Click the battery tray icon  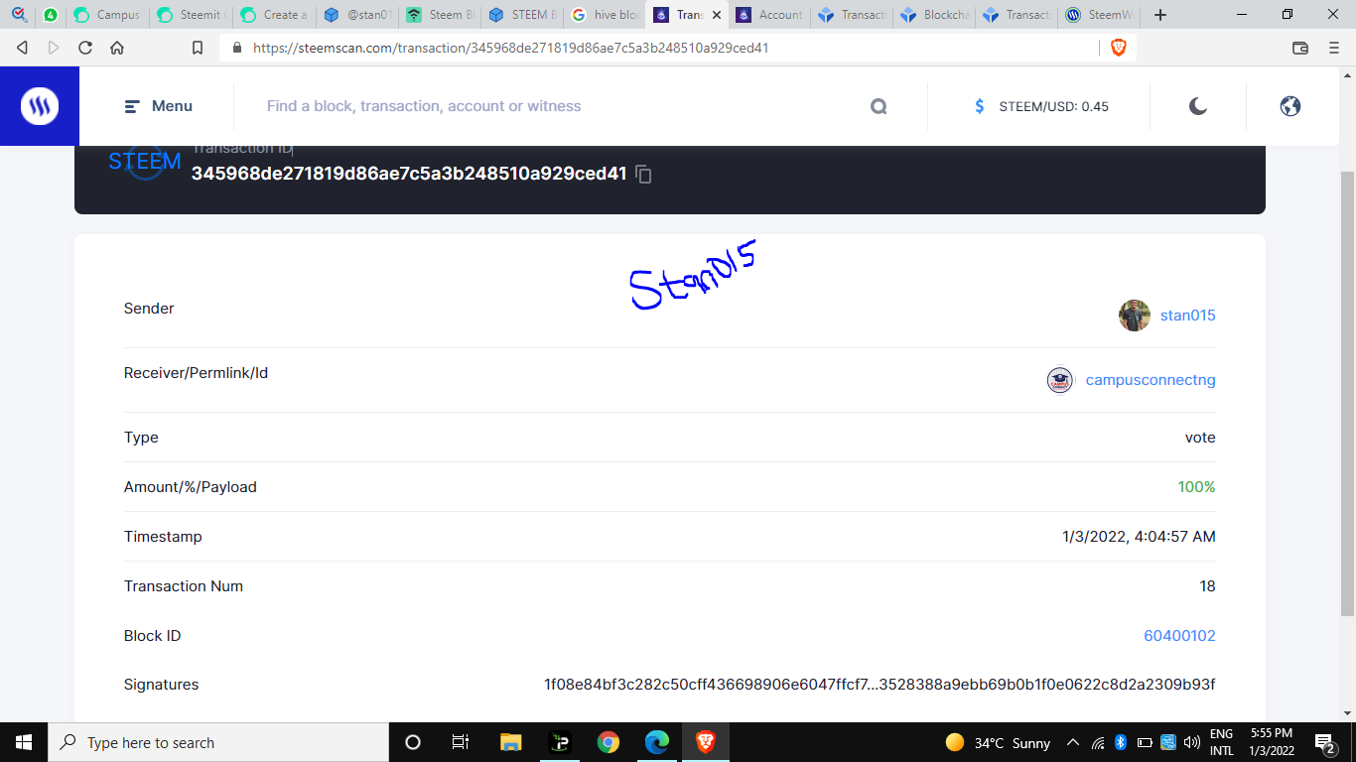pos(1145,742)
